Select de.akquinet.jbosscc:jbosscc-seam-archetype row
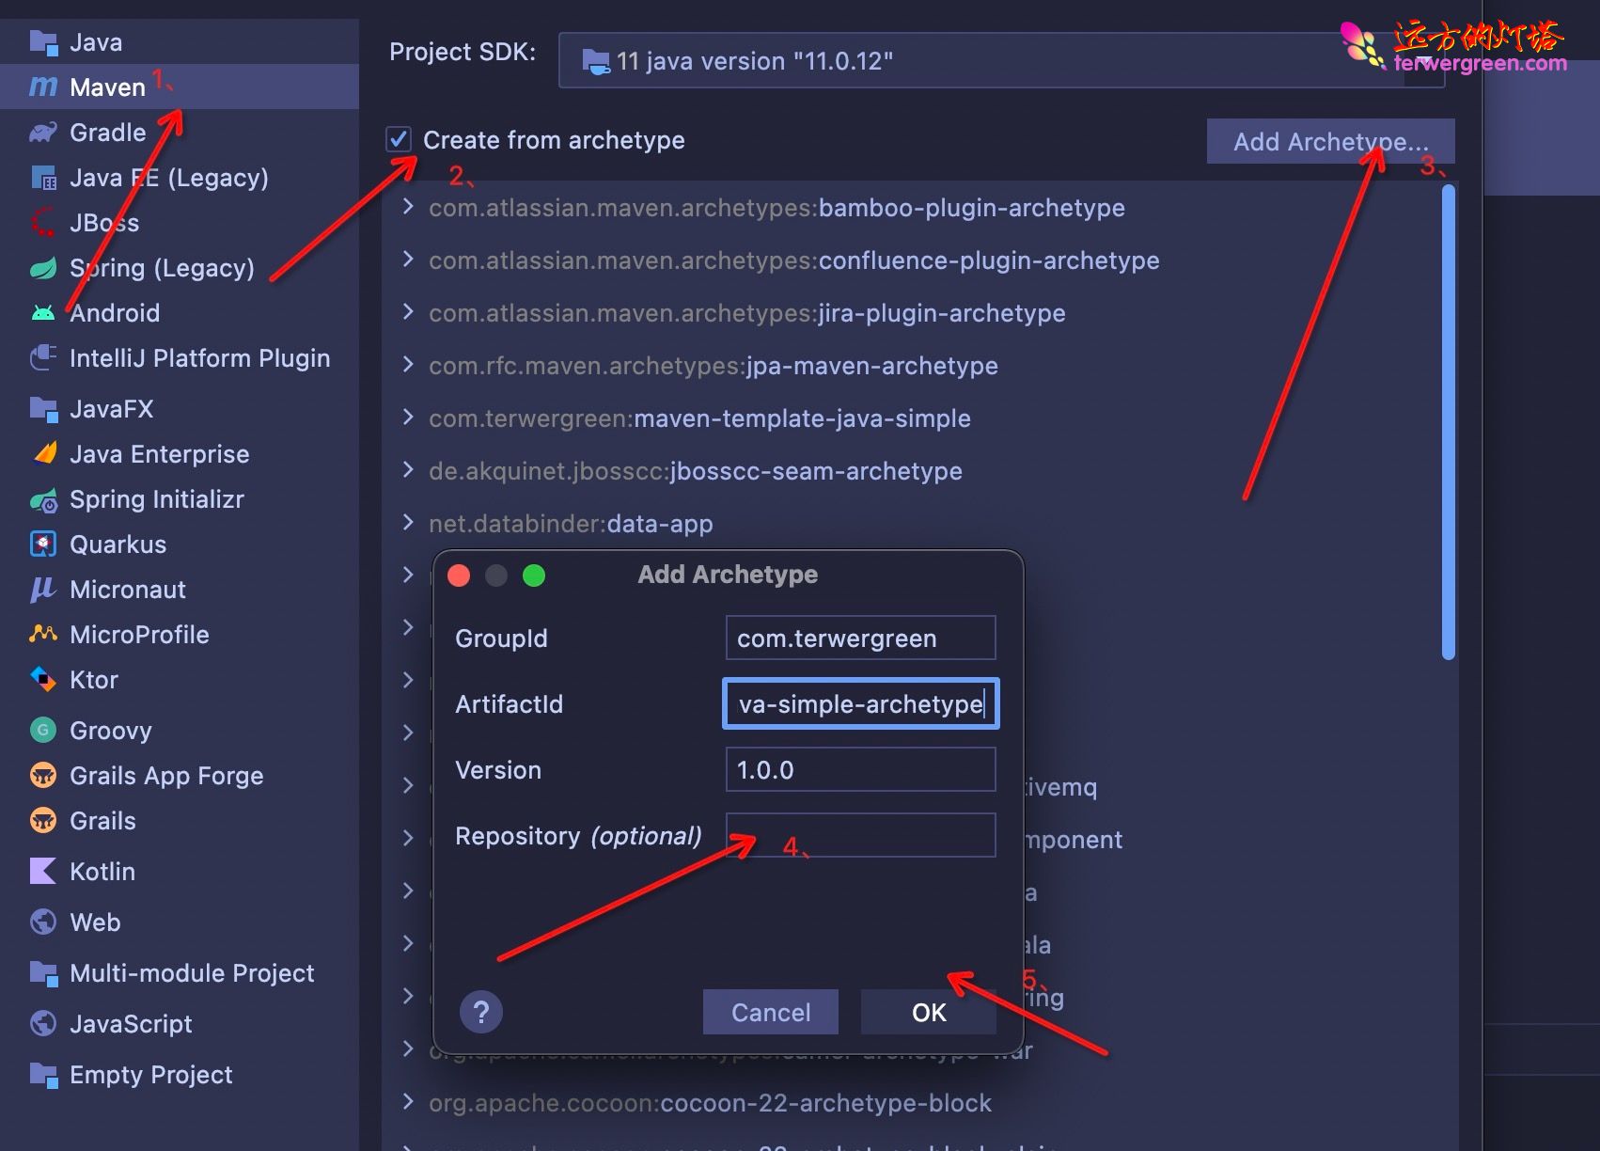The height and width of the screenshot is (1151, 1600). click(696, 470)
